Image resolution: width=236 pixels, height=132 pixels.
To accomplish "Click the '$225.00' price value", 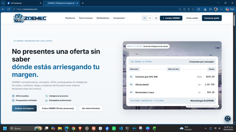I will 210,77.
